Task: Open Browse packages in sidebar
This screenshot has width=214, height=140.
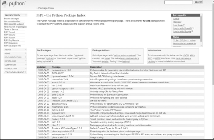Action: pos(11,19)
